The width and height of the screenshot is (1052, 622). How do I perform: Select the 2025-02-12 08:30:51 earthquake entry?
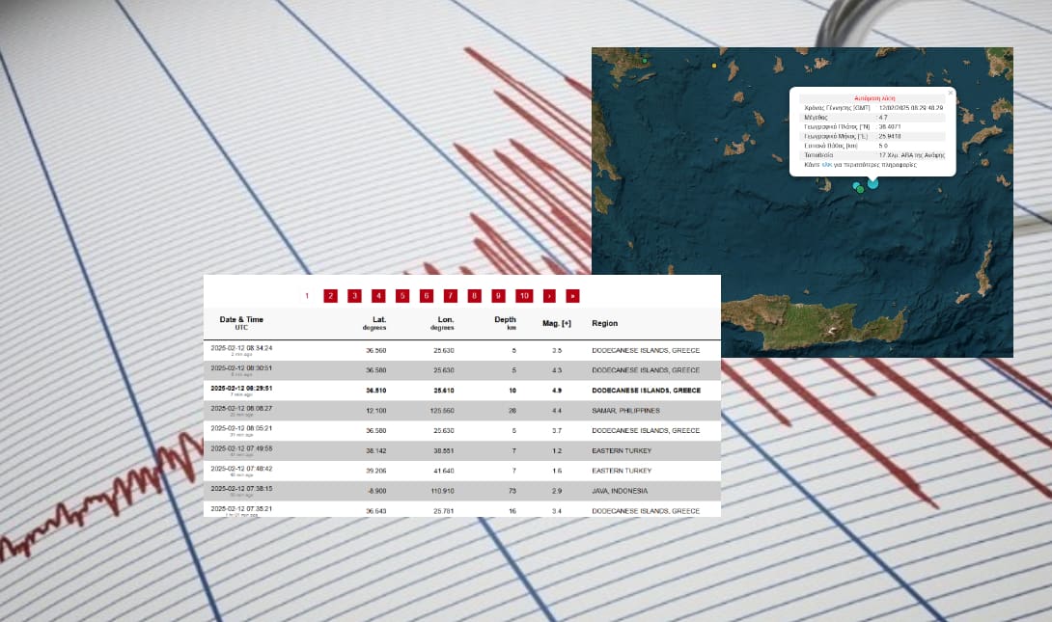pos(461,370)
